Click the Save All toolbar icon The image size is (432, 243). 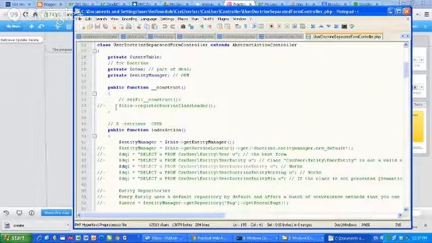click(105, 26)
